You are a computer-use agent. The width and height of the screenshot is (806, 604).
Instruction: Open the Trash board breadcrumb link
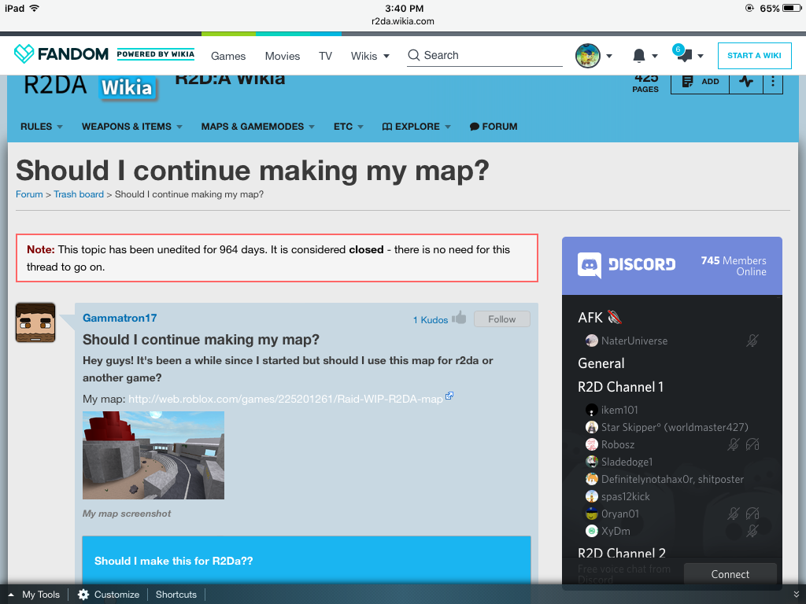tap(79, 194)
